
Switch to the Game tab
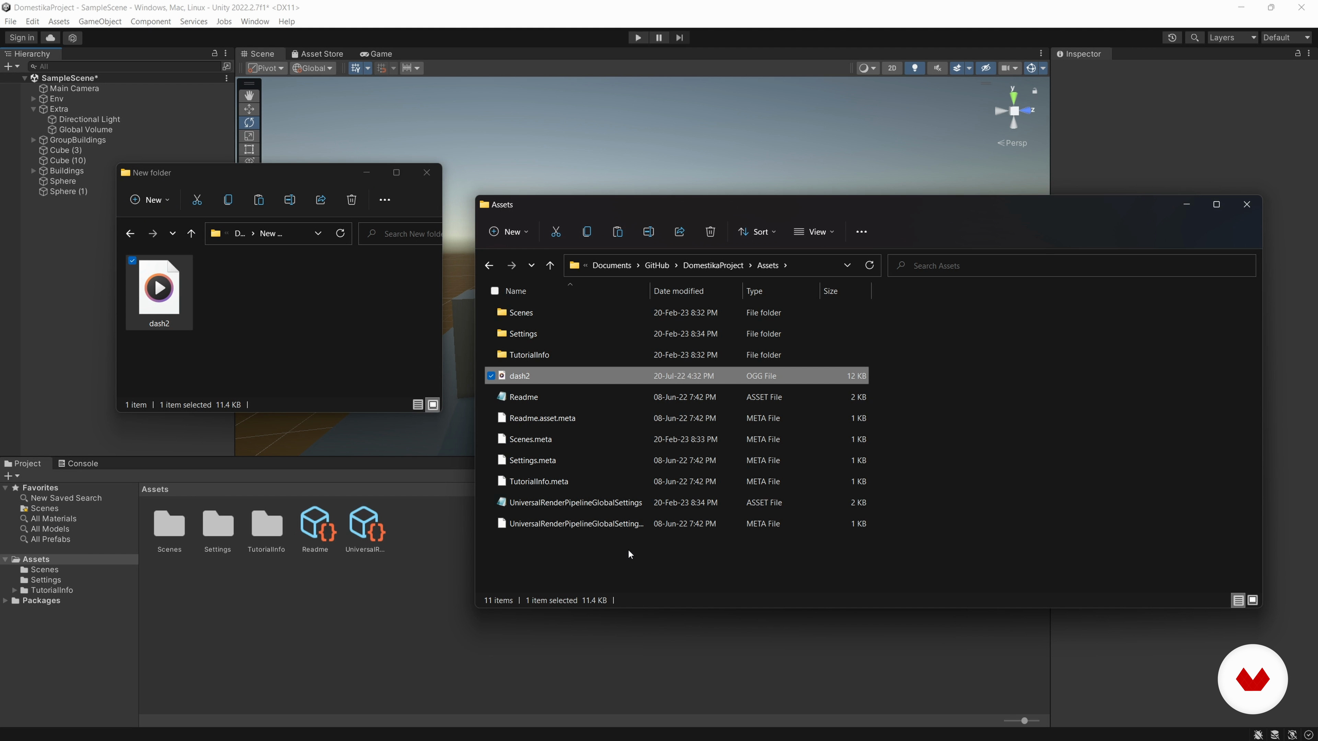pos(376,54)
